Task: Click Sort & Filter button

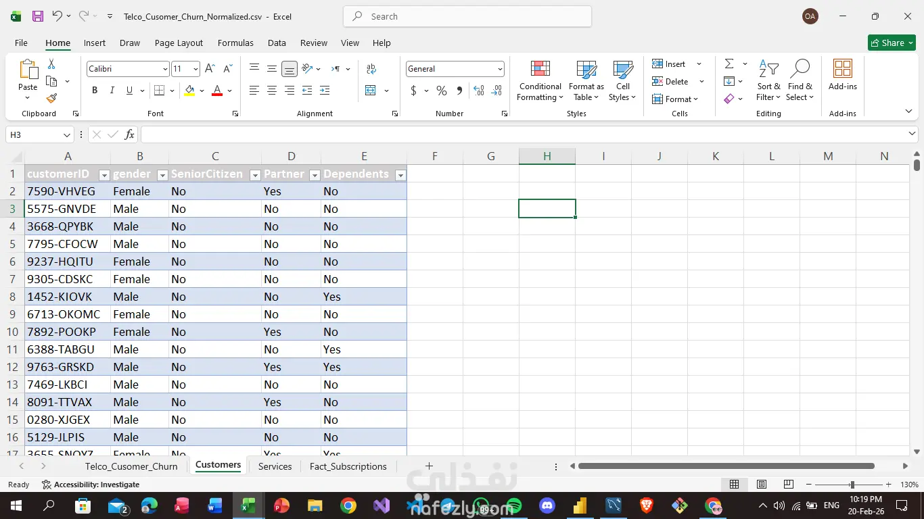Action: tap(768, 81)
